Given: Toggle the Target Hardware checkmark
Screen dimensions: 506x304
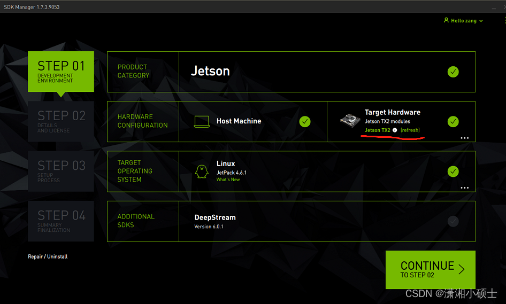Looking at the screenshot, I should pos(453,121).
